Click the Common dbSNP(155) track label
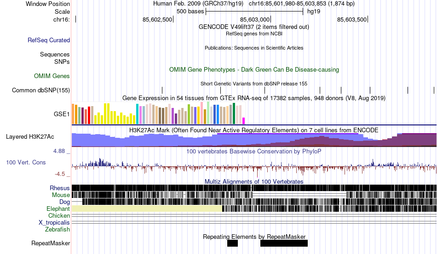437x254 pixels. pos(40,90)
